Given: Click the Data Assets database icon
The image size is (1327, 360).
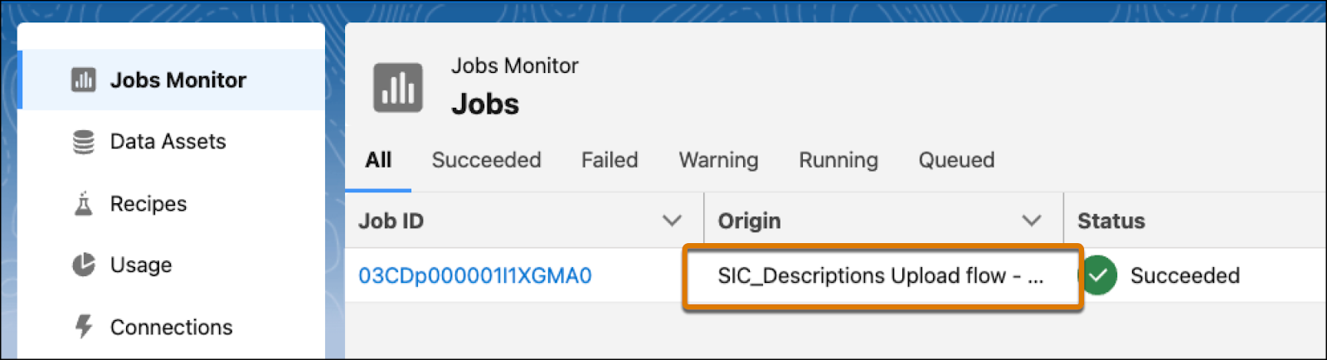Looking at the screenshot, I should (83, 142).
